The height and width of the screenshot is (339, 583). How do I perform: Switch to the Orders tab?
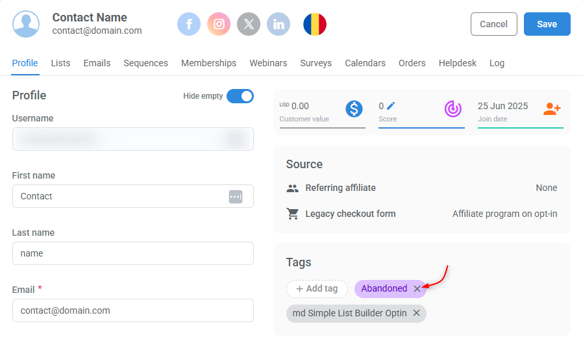[412, 63]
